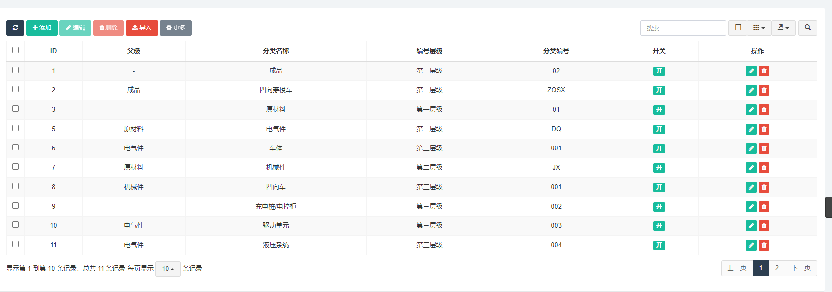Edit the 充电桩/电控柜 row pencil icon
832x292 pixels.
[751, 207]
